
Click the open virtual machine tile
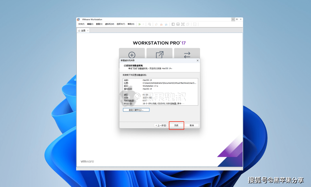[160, 53]
